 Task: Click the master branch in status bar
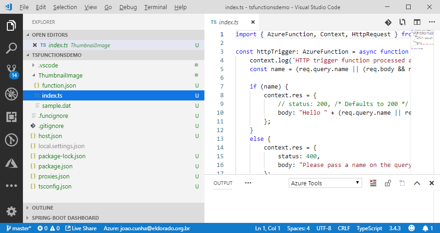click(19, 228)
